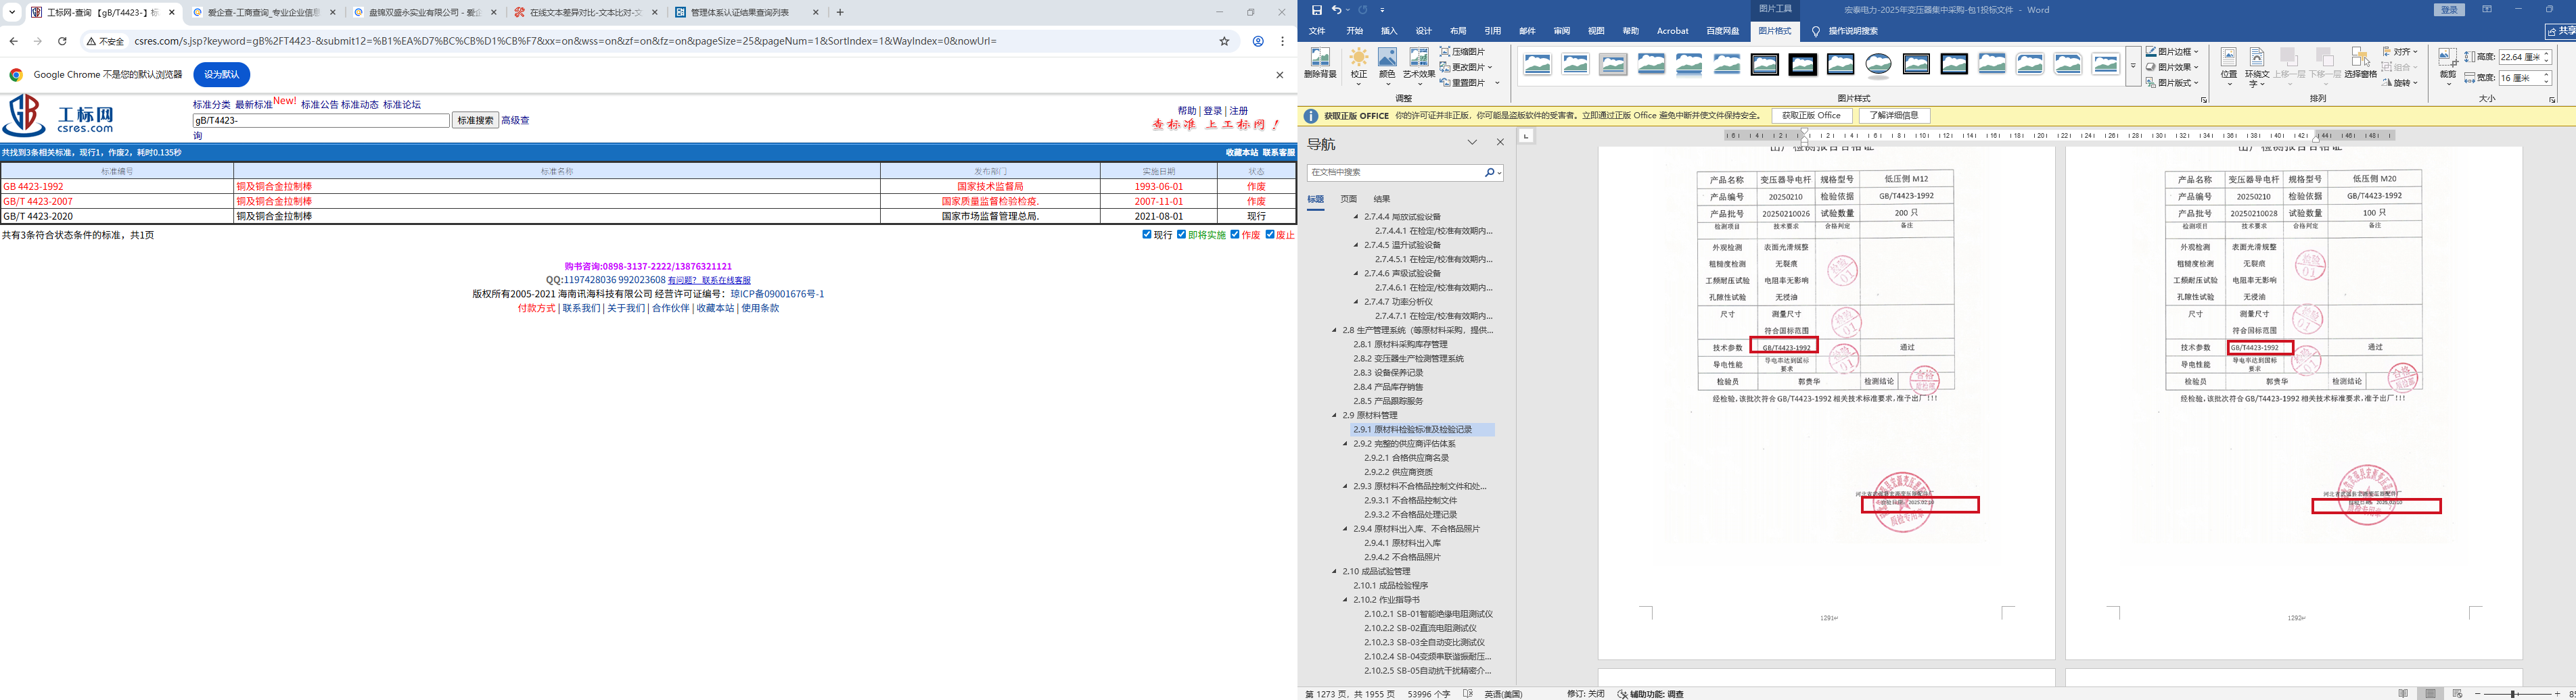The width and height of the screenshot is (2576, 700).
Task: Undo the last action in Word
Action: click(x=1336, y=10)
